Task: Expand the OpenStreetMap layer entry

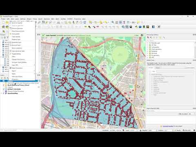Action: pyautogui.click(x=2, y=94)
